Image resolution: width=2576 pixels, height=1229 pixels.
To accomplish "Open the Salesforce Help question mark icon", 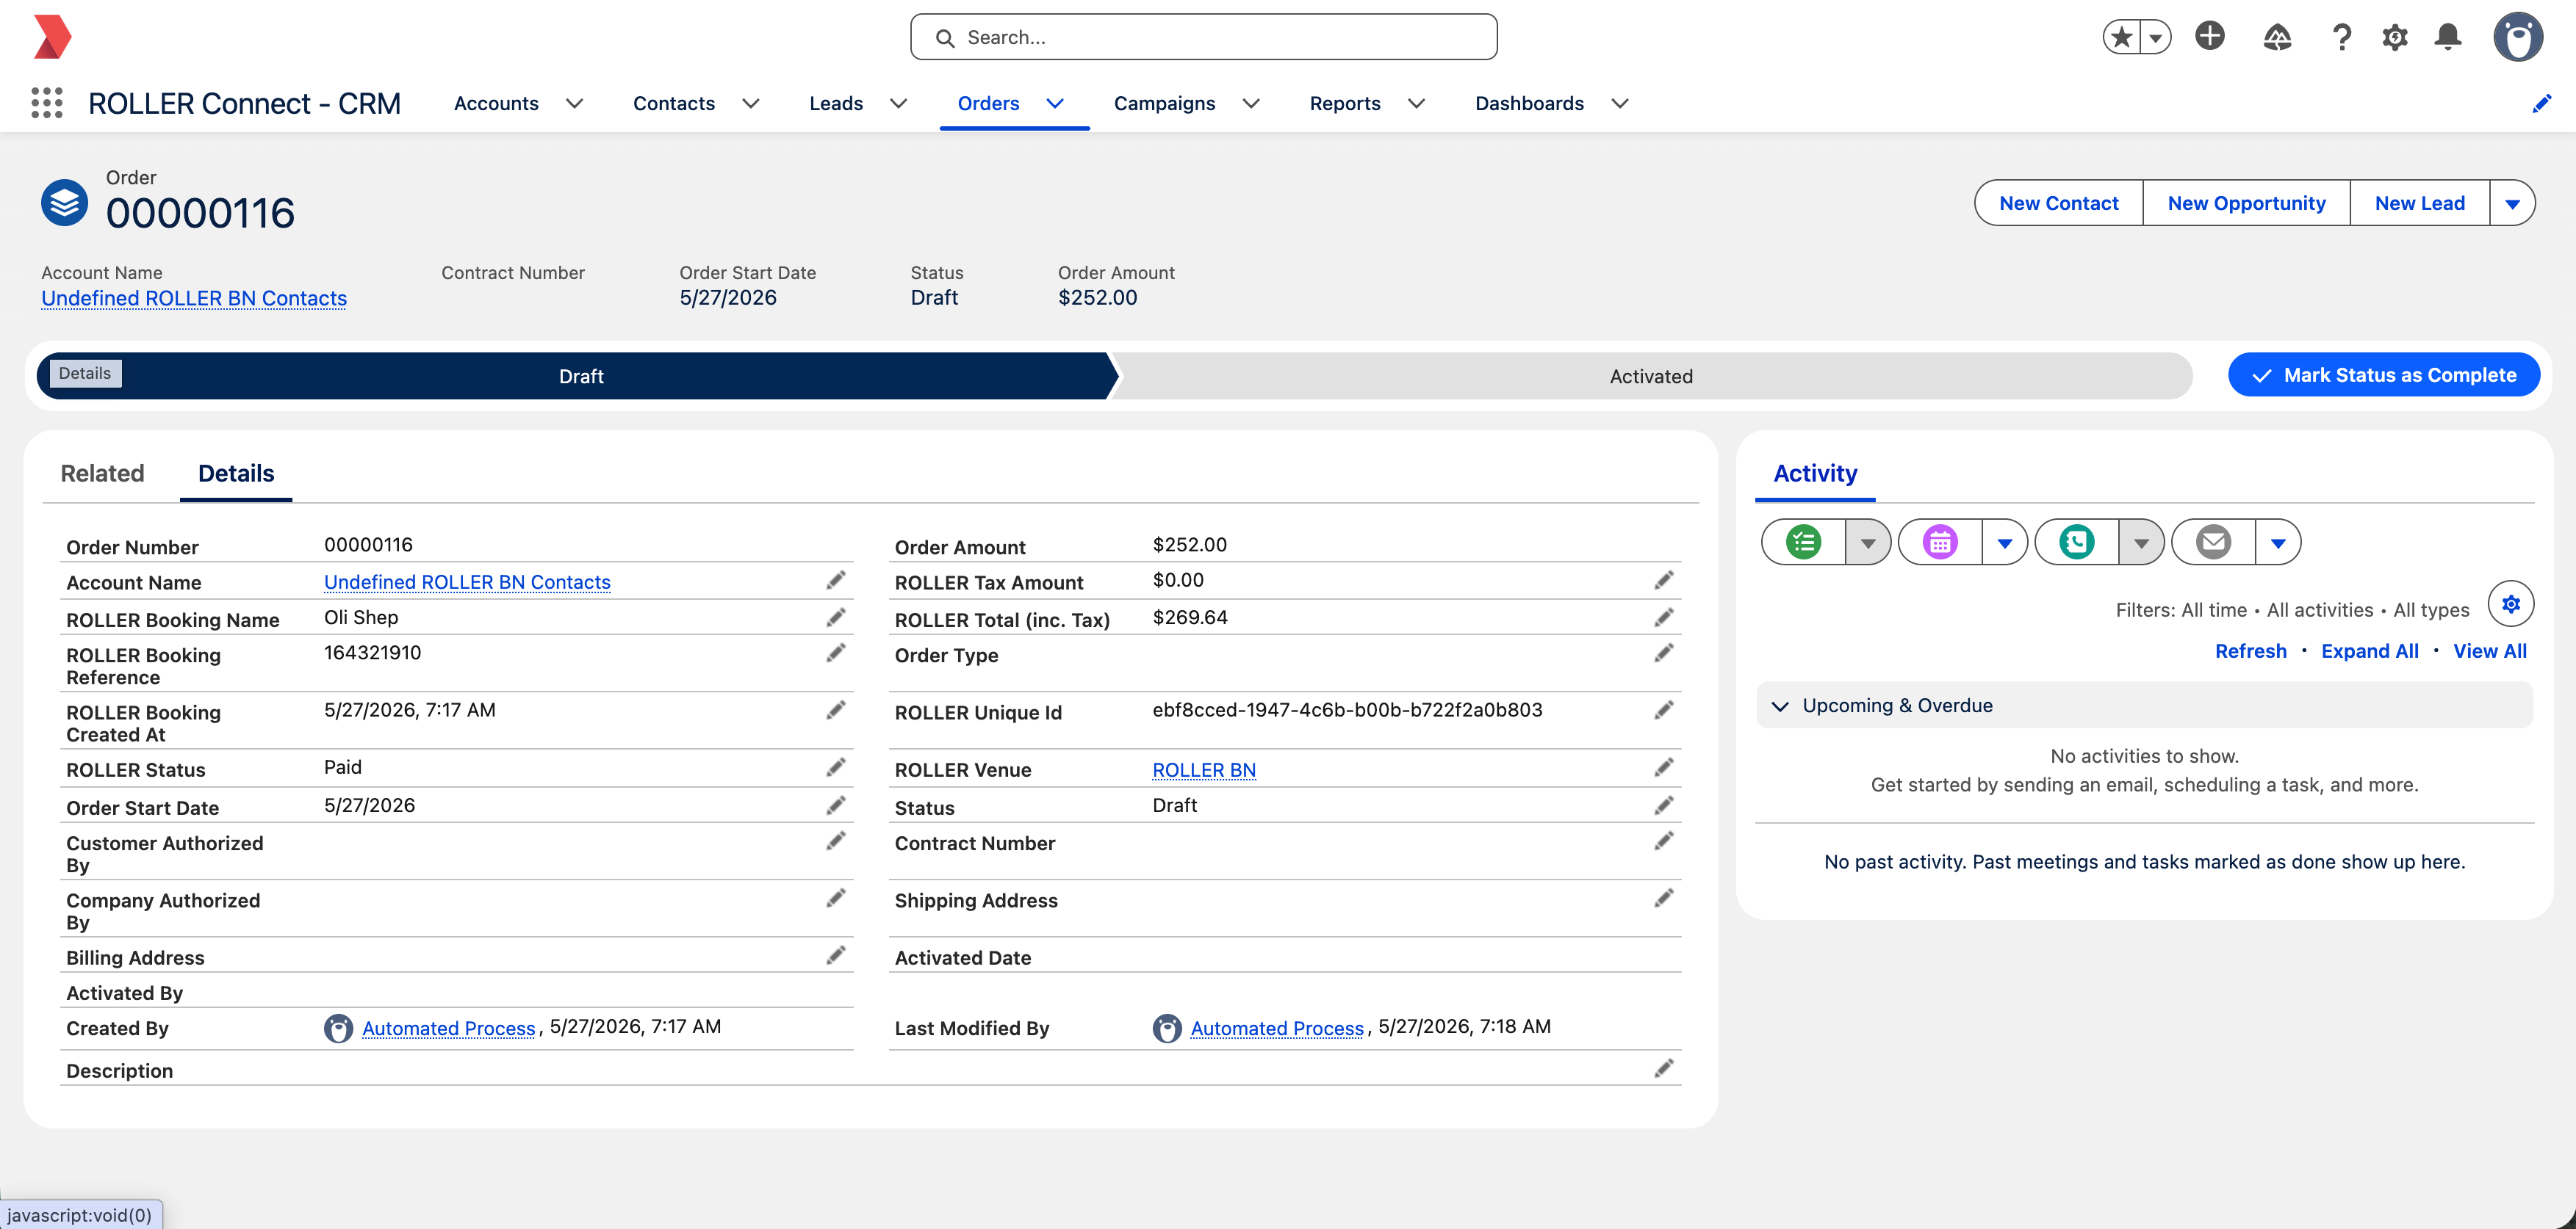I will tap(2341, 38).
